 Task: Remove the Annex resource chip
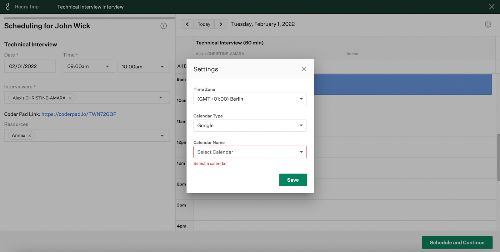coord(30,136)
